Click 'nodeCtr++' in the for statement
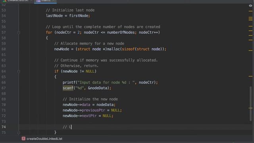This screenshot has height=143, width=254. pyautogui.click(x=148, y=33)
